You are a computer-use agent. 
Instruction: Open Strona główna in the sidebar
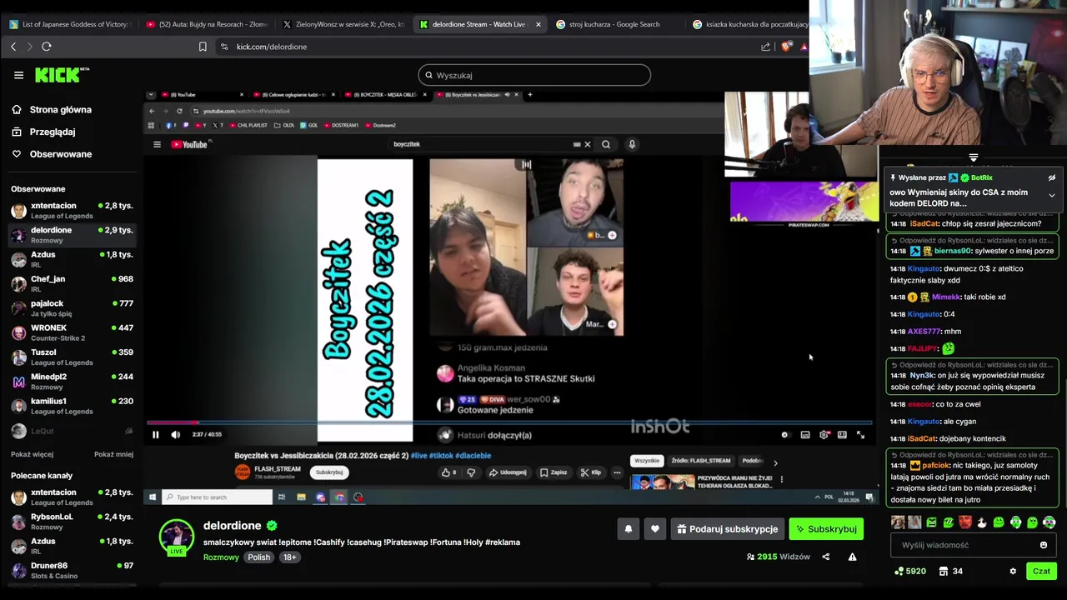pyautogui.click(x=52, y=110)
